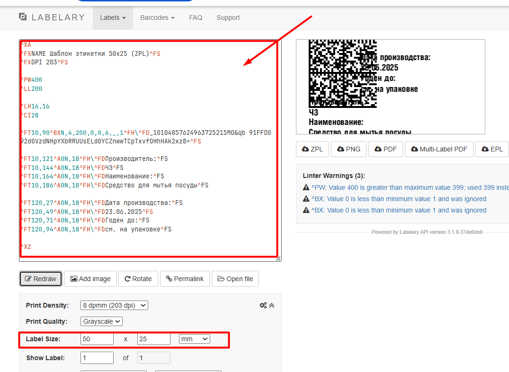The image size is (509, 372).
Task: Create a Permalink for the label
Action: point(185,279)
